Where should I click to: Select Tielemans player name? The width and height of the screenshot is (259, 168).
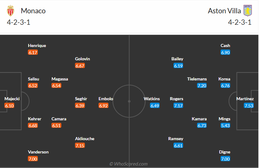[197, 79]
